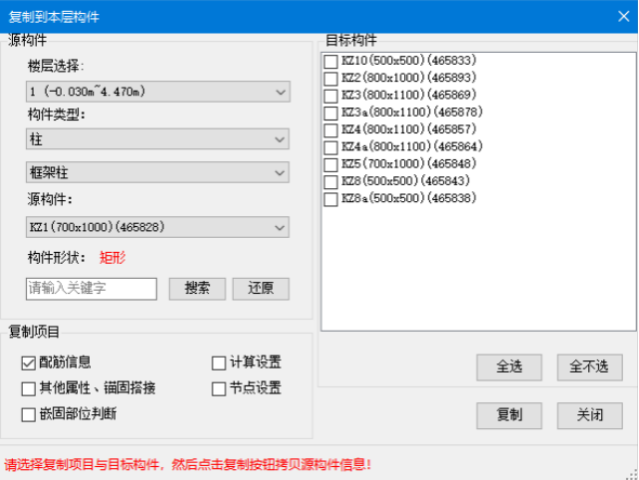Click the 还原 reset button
Screen dimensions: 639x480
point(260,289)
